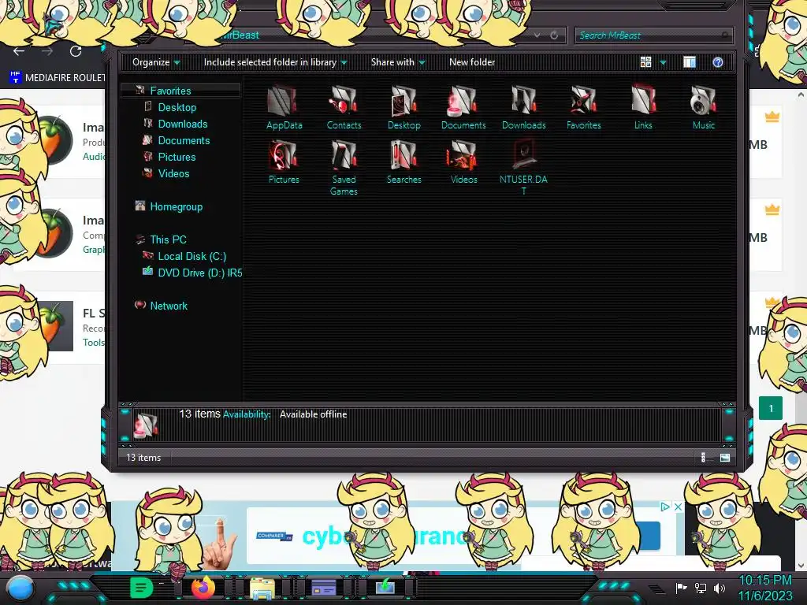This screenshot has width=807, height=605.
Task: Change view using the view icon
Action: [x=646, y=62]
